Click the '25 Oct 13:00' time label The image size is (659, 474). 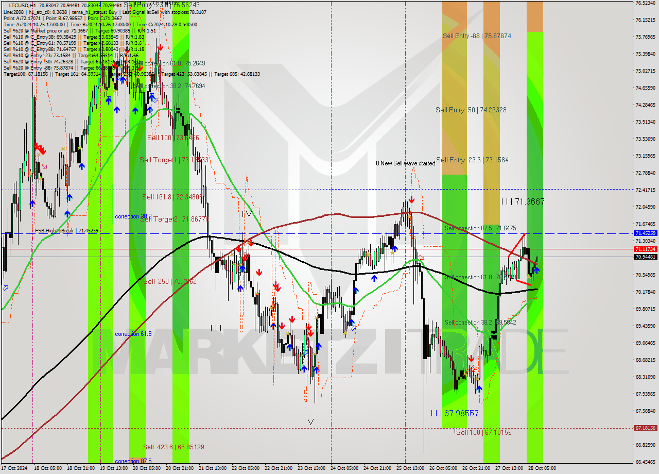[x=411, y=468]
